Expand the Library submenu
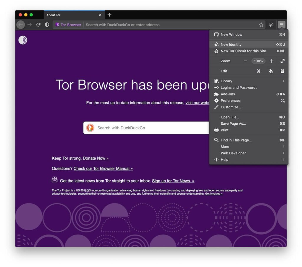 coord(249,81)
